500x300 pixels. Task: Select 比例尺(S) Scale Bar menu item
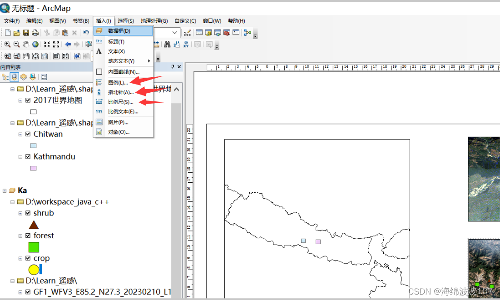click(x=124, y=102)
